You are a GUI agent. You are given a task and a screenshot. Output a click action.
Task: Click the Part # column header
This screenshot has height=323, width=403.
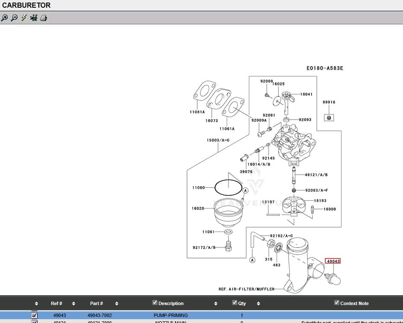96,303
